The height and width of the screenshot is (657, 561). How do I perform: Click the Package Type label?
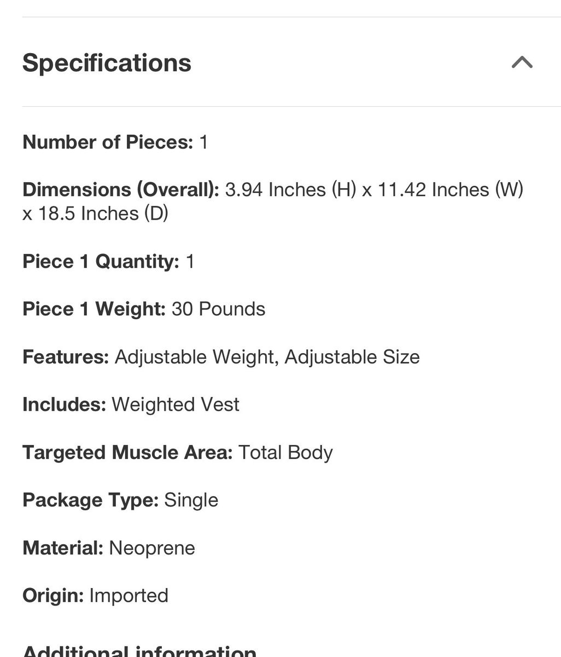(x=90, y=500)
